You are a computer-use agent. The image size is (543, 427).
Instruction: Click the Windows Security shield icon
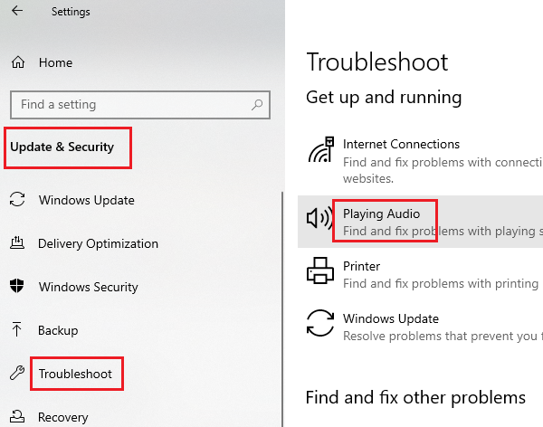(x=17, y=287)
